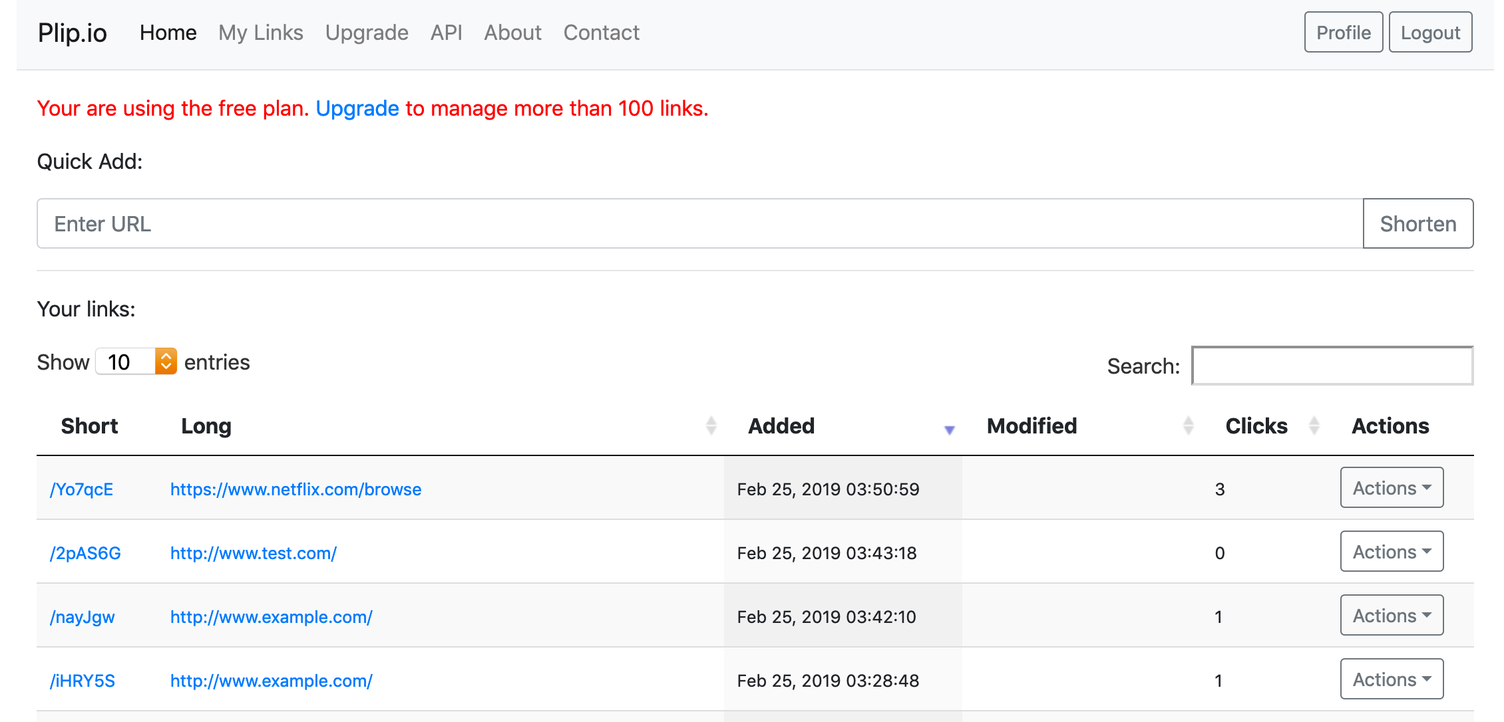Open the Profile button
The height and width of the screenshot is (722, 1504).
pyautogui.click(x=1343, y=33)
